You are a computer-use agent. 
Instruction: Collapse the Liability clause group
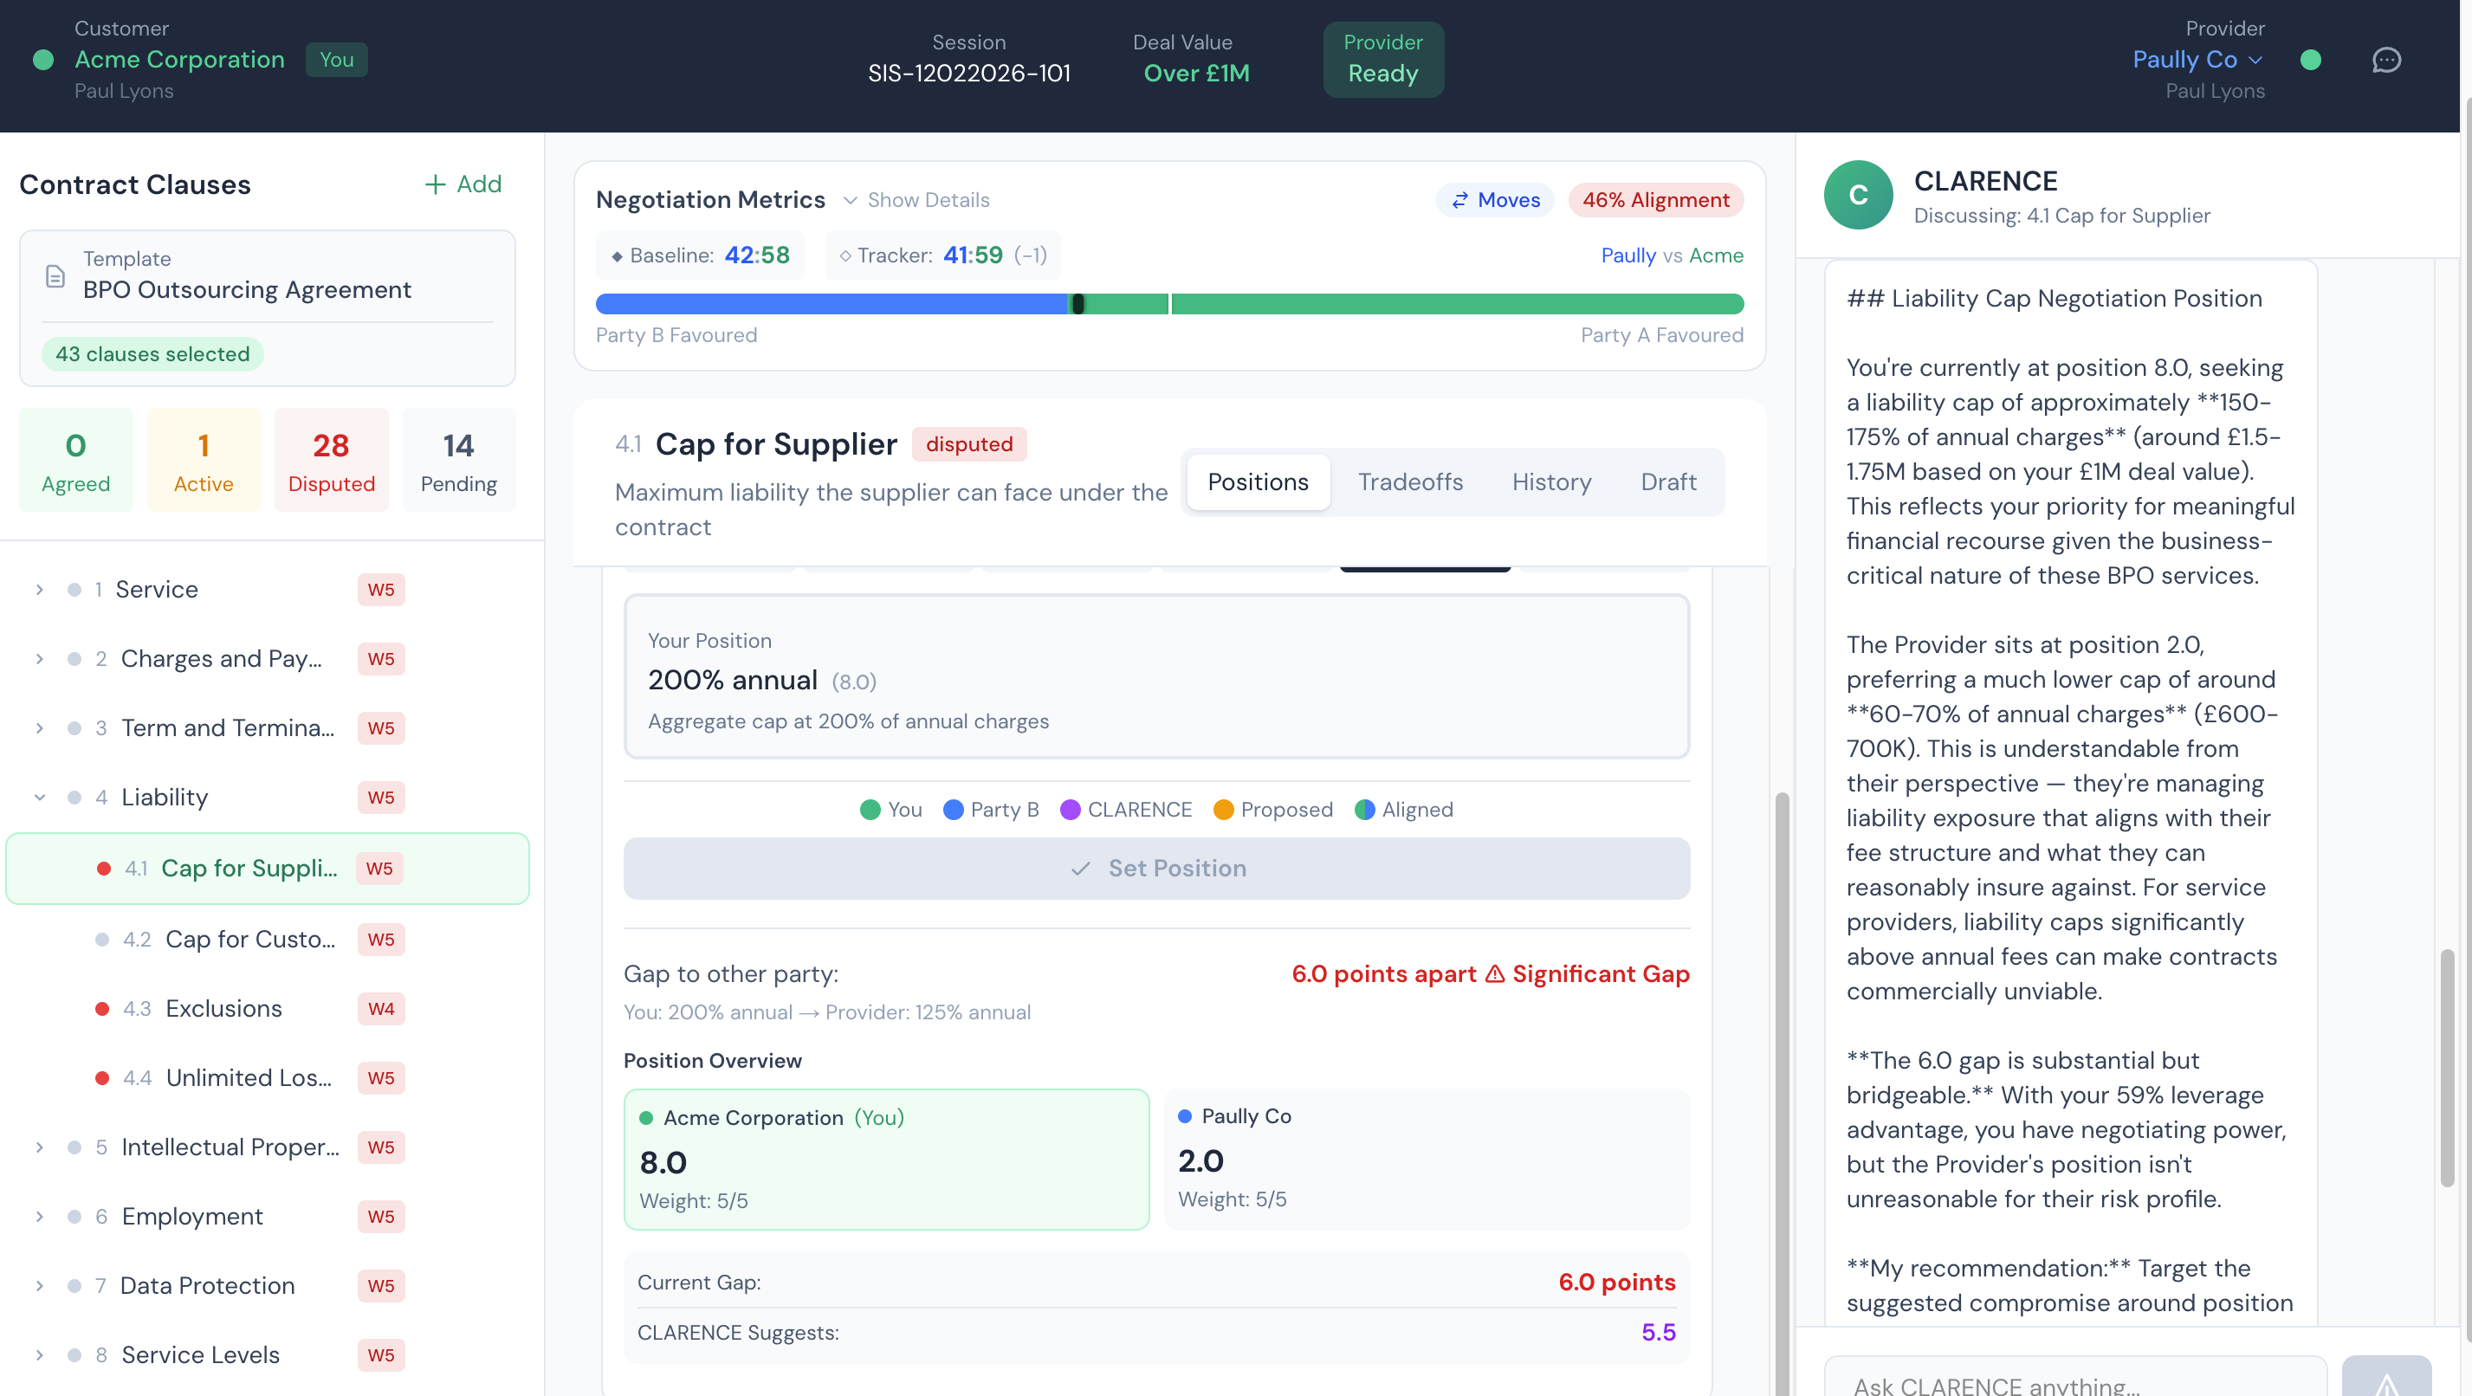(x=39, y=798)
